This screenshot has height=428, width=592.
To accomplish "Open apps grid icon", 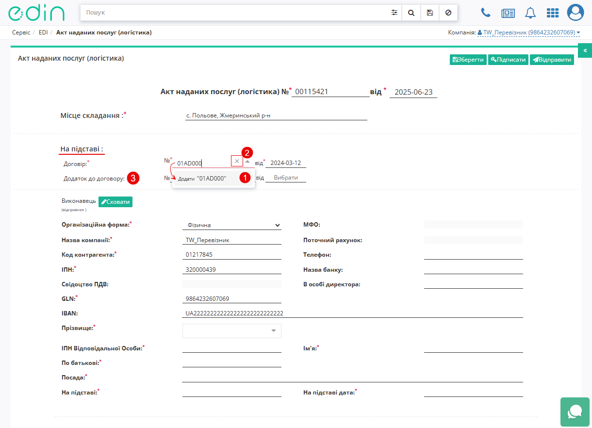I will [x=553, y=13].
